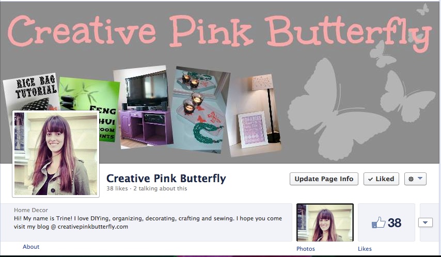Click the floor lamp and frame photo
This screenshot has height=257, width=441.
click(x=254, y=115)
